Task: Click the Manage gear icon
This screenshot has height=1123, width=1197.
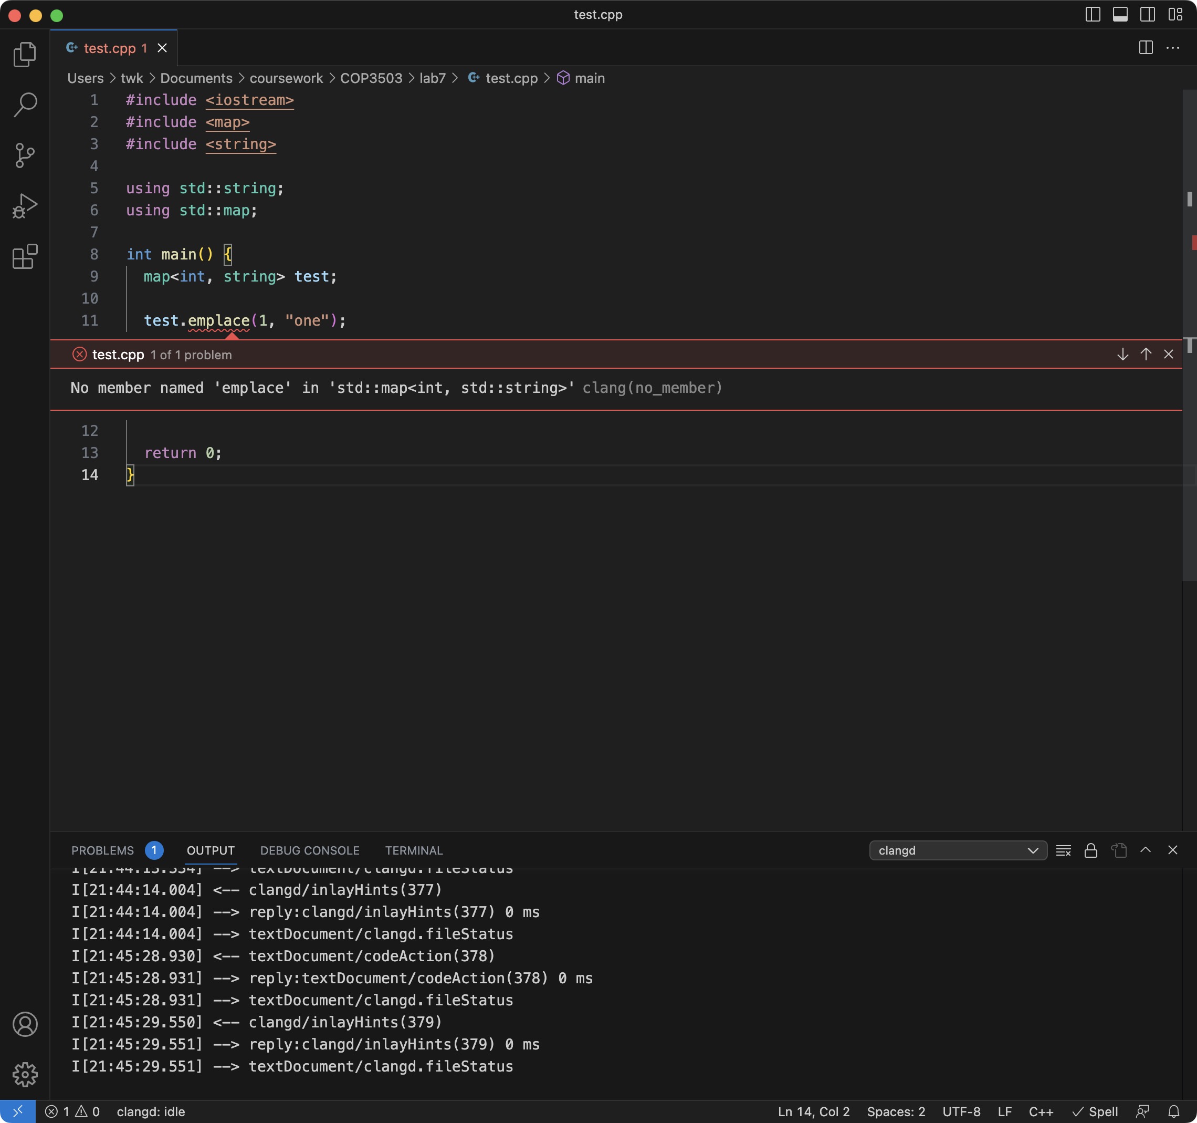Action: 25,1074
